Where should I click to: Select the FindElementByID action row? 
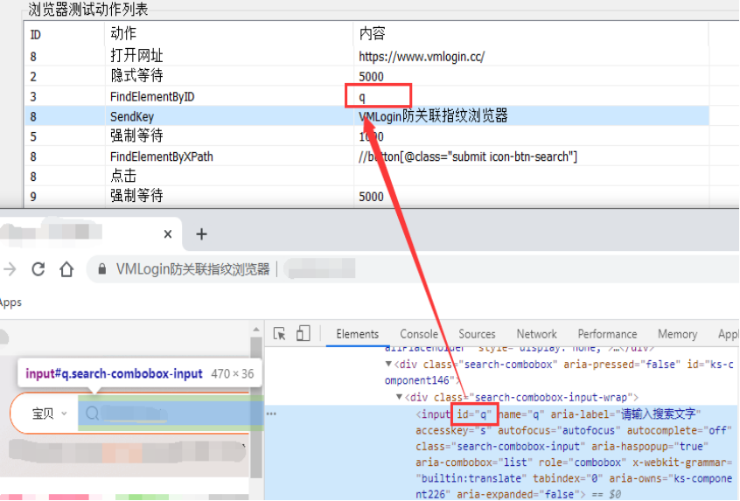[367, 96]
